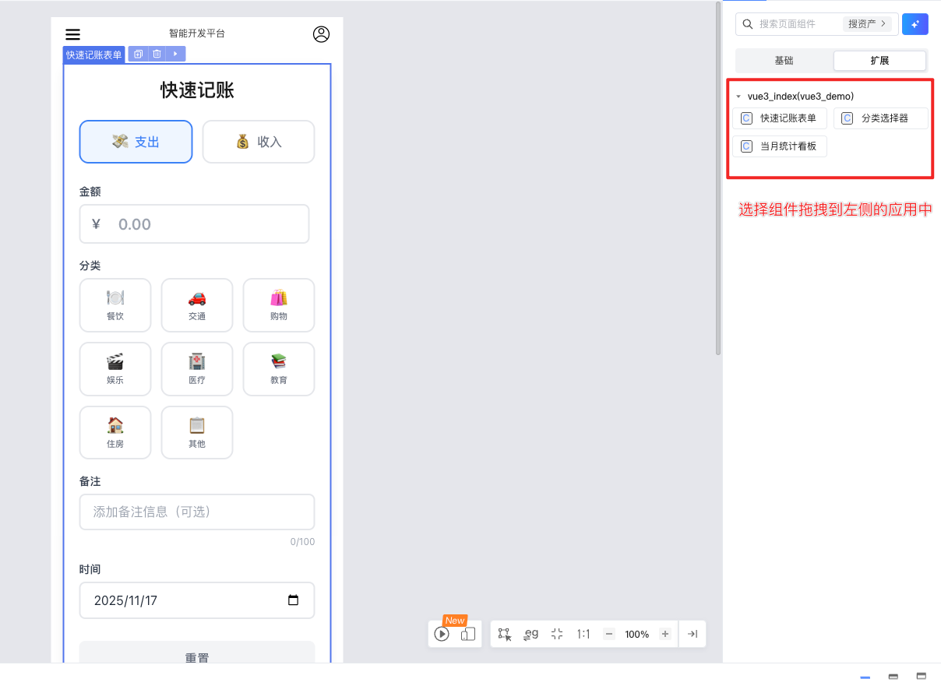
Task: Start preview with the play icon
Action: point(442,634)
